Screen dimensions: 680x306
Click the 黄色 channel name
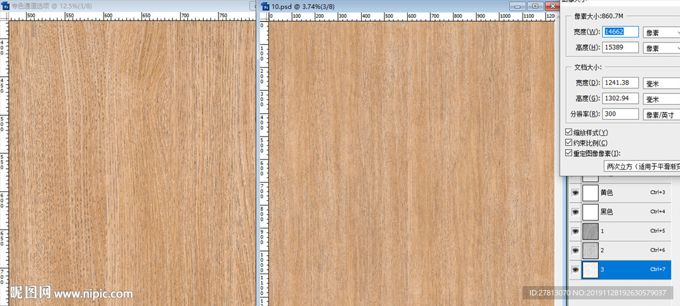607,193
